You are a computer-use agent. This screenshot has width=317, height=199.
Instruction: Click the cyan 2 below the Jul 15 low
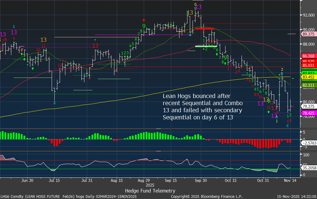coord(54,103)
